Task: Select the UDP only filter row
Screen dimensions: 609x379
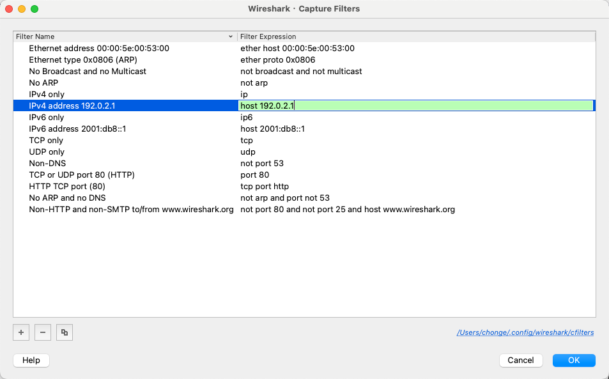Action: coord(47,152)
